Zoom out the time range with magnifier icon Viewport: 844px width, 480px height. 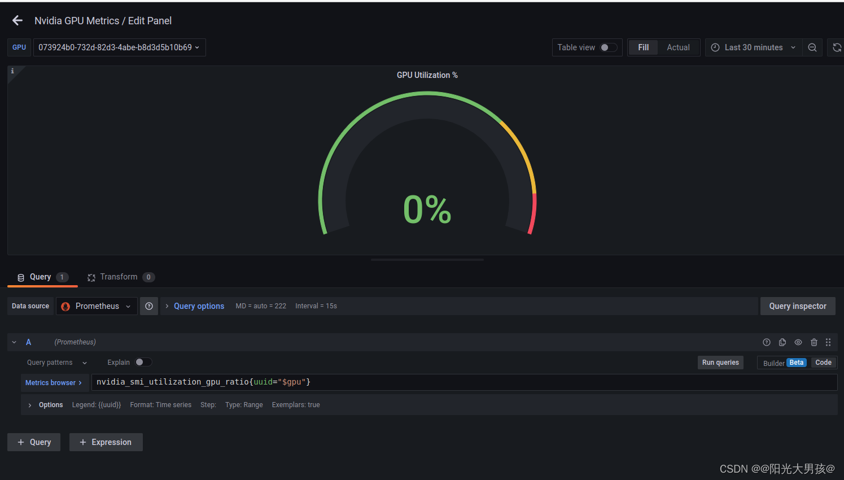(x=812, y=47)
